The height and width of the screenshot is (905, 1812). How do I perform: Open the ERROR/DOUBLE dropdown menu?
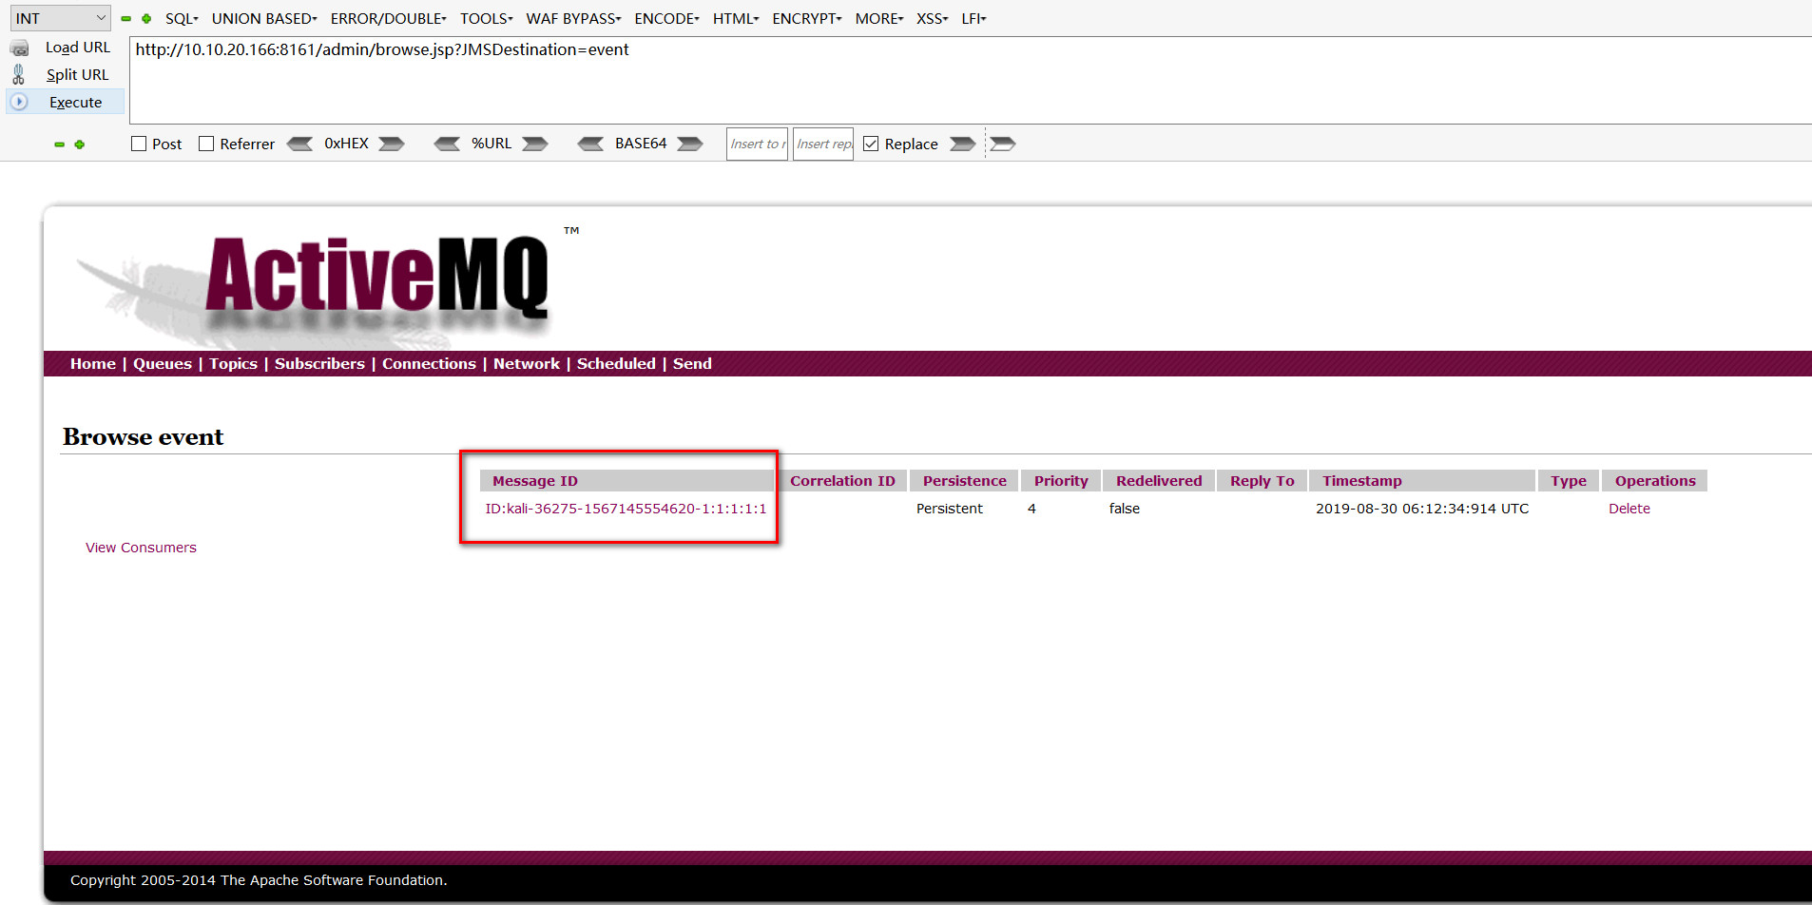pos(388,18)
